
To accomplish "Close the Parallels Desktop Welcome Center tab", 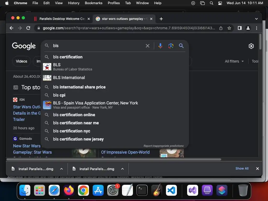I will (89, 19).
